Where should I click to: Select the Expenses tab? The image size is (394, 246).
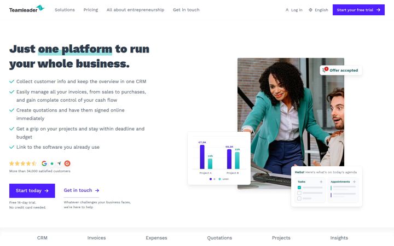click(157, 238)
